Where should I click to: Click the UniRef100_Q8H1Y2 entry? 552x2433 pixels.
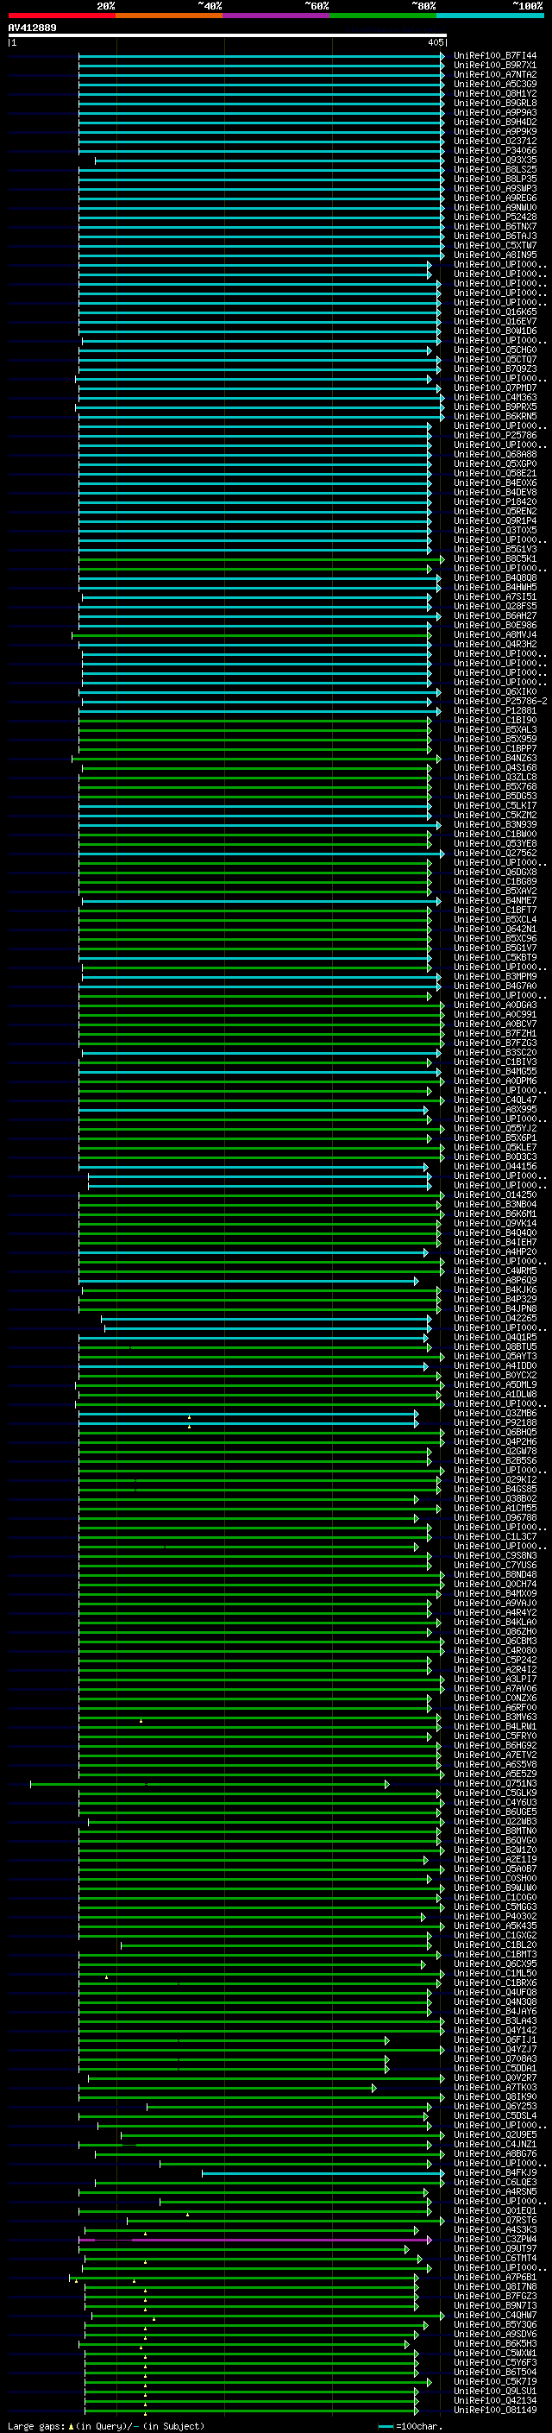[494, 93]
